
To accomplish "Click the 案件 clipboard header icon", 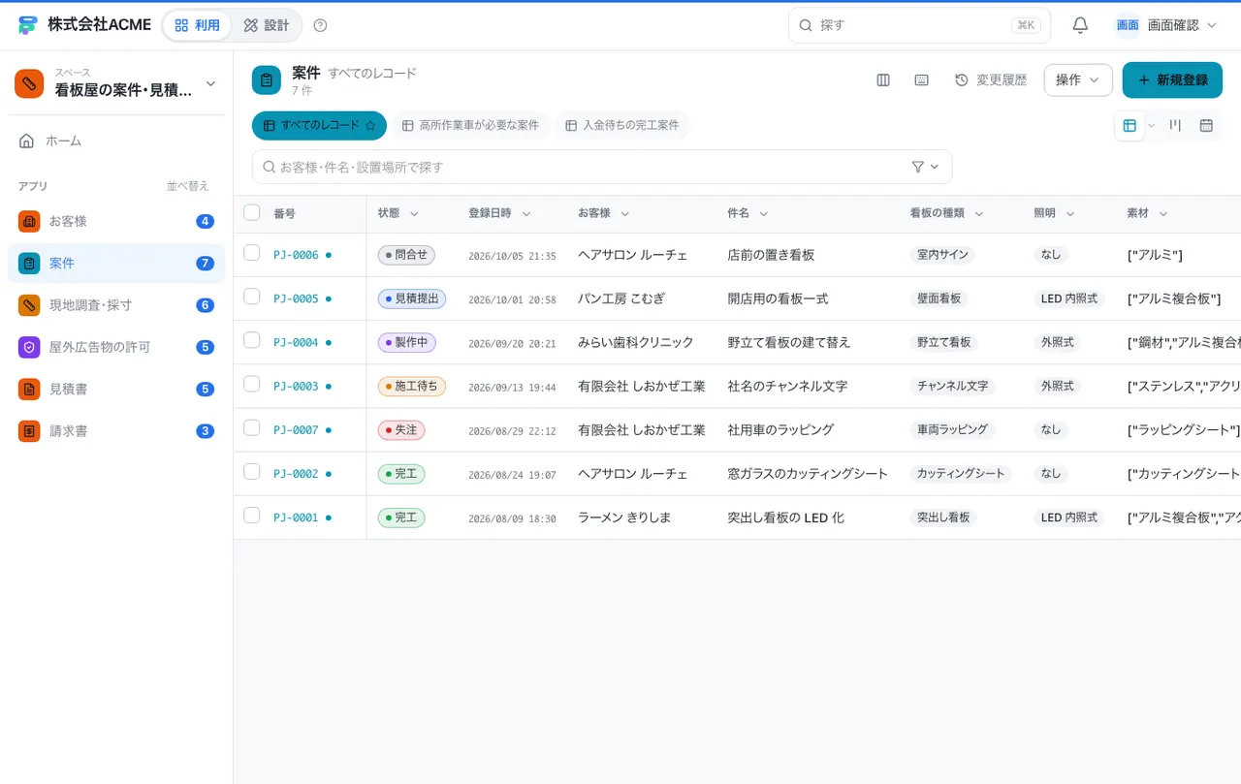I will [267, 80].
